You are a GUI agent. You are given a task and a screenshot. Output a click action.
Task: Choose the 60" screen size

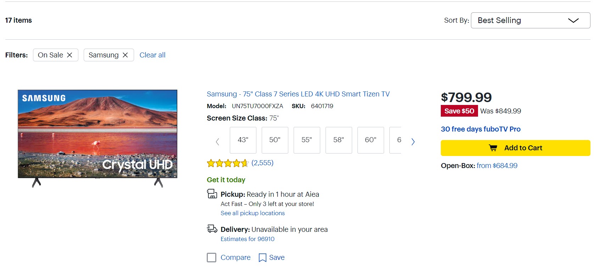tap(371, 140)
